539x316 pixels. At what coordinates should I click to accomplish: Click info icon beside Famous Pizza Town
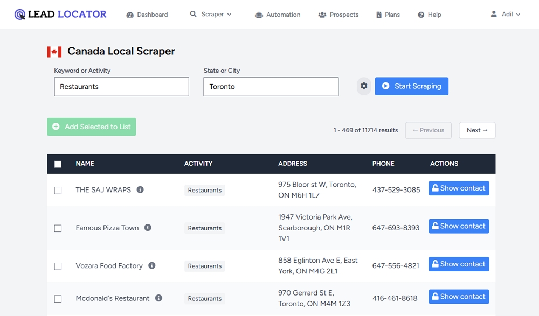pyautogui.click(x=148, y=228)
